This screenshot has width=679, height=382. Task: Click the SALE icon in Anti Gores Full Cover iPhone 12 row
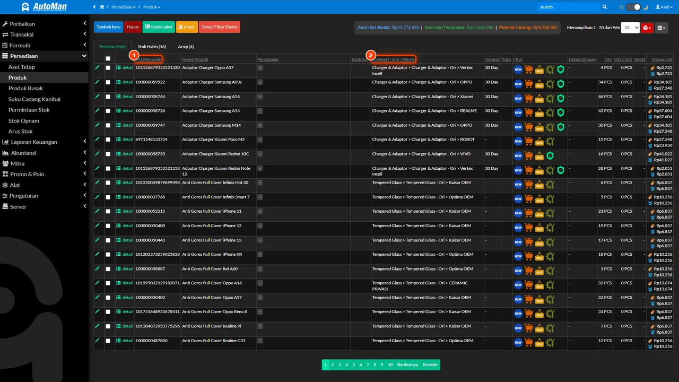539,228
